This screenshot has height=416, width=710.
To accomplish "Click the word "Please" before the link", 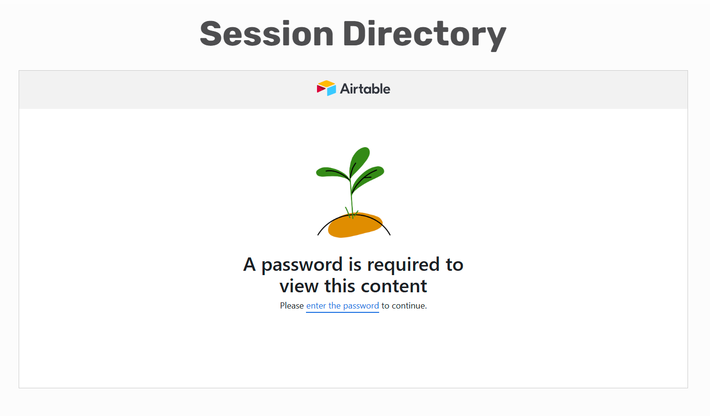I will 292,306.
